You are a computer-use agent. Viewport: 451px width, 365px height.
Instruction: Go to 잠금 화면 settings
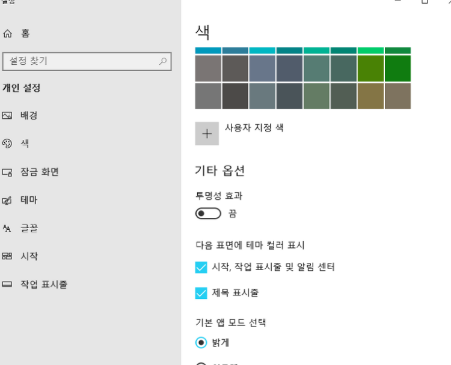(x=40, y=172)
